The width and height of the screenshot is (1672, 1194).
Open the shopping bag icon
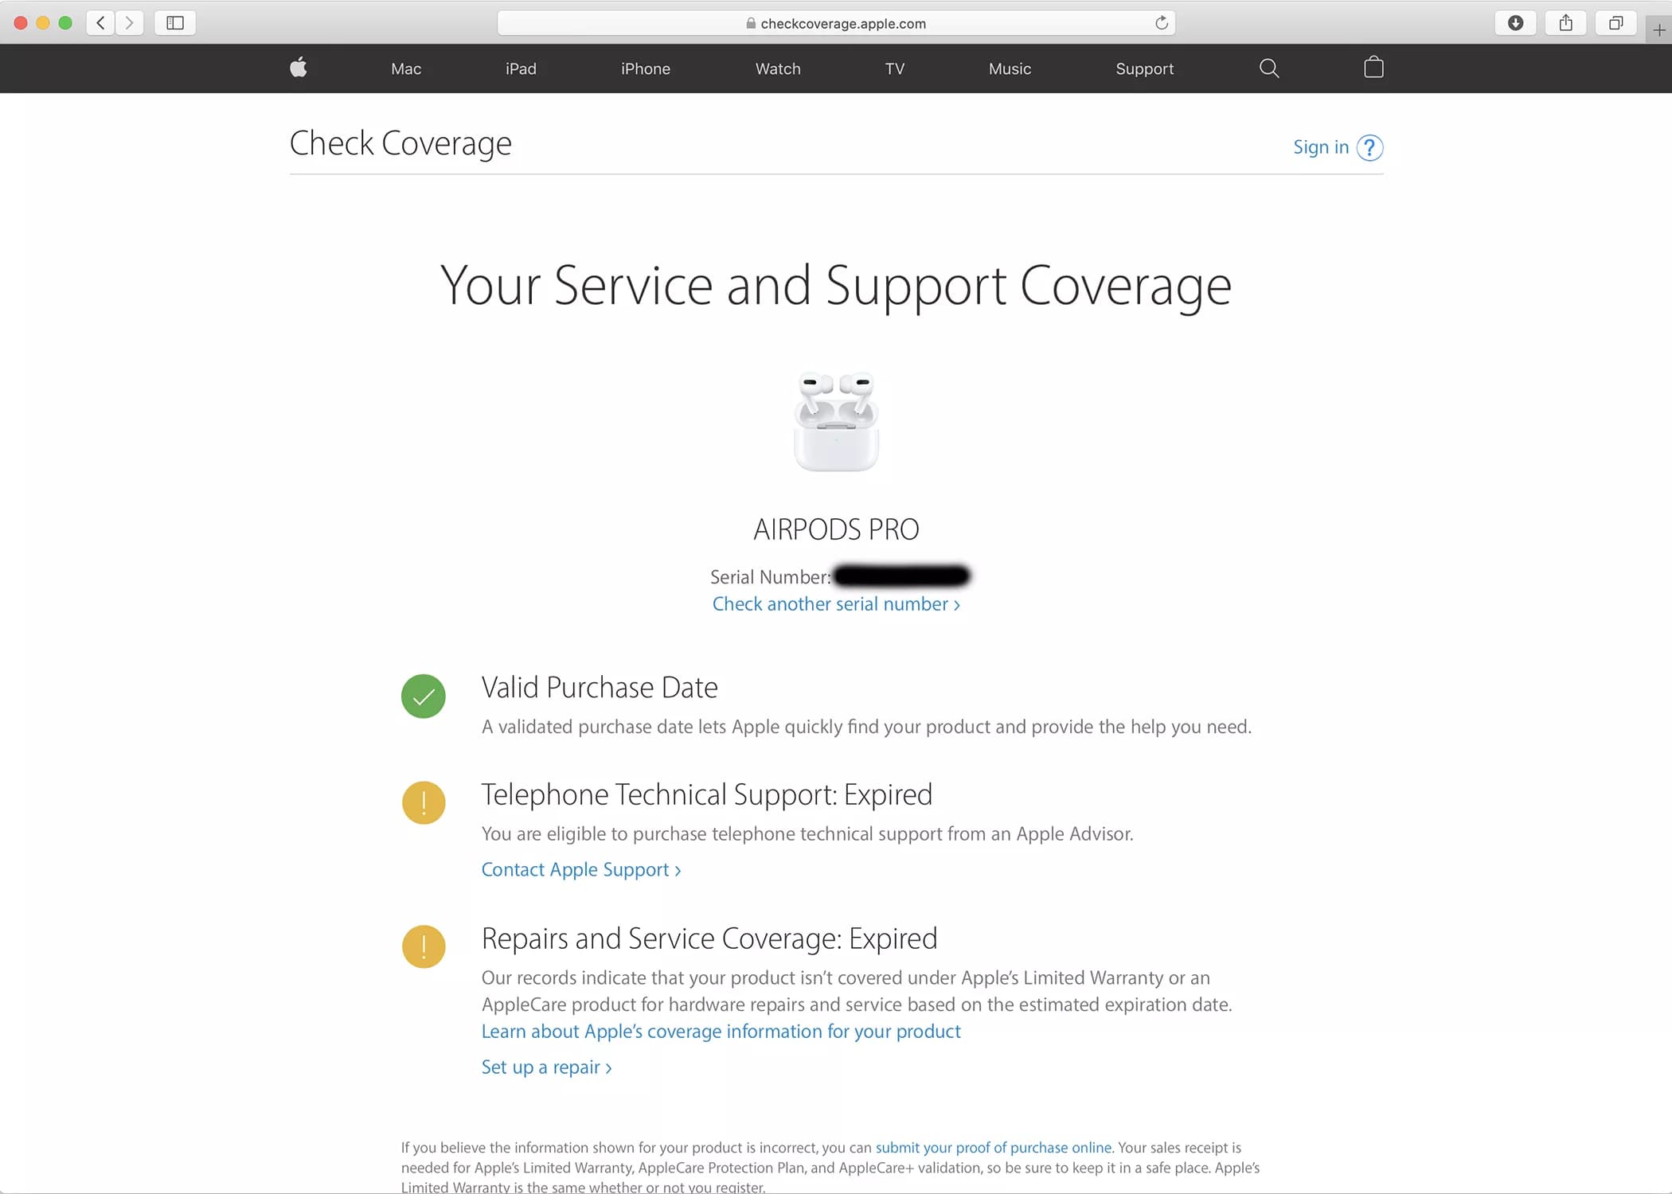(x=1373, y=68)
